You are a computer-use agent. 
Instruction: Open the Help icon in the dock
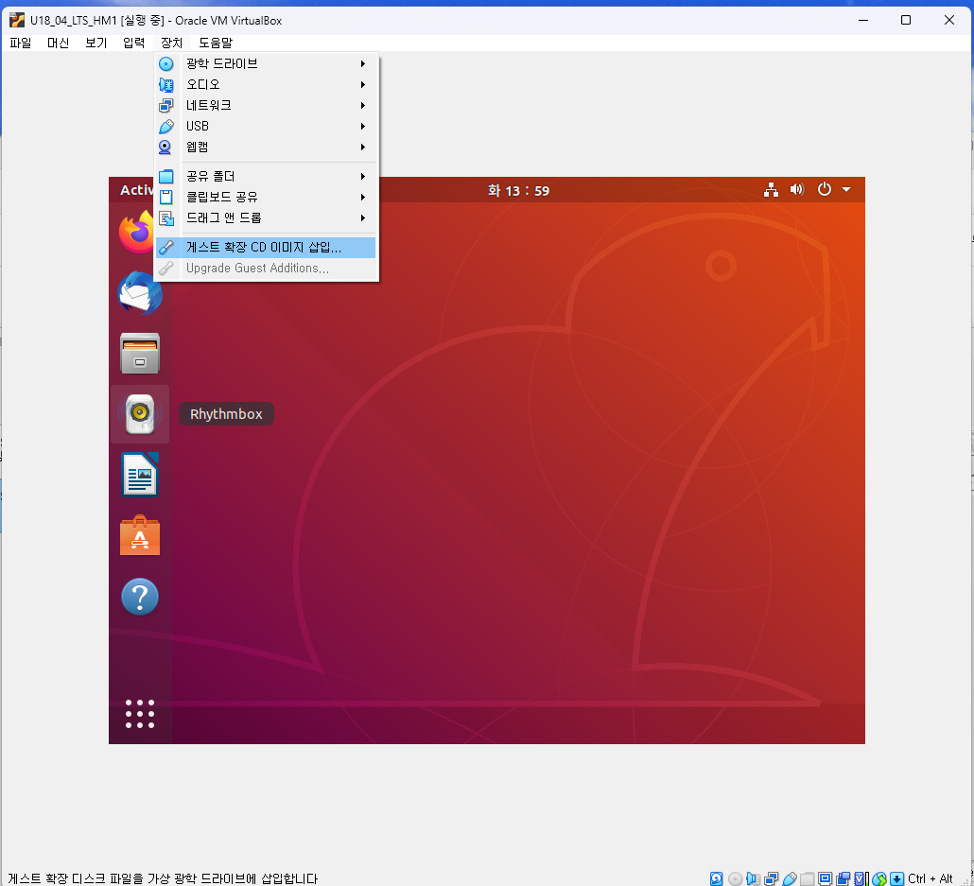pyautogui.click(x=140, y=597)
